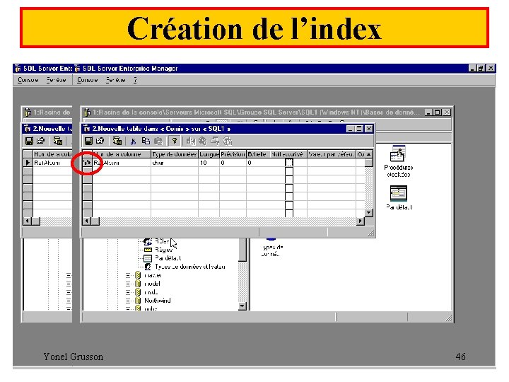Click RefAlbum cell in left partial window
This screenshot has width=509, height=382.
pyautogui.click(x=52, y=163)
